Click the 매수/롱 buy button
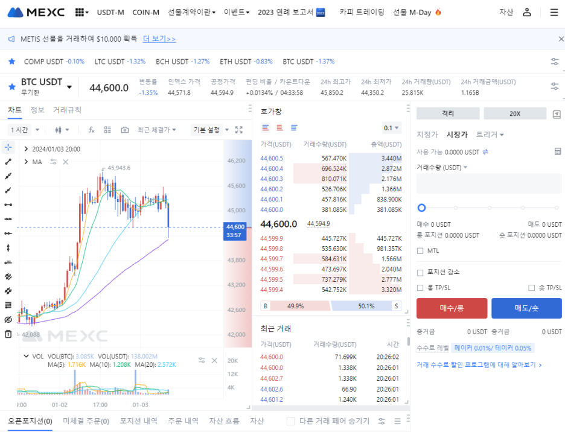 [x=452, y=308]
